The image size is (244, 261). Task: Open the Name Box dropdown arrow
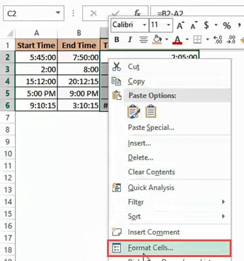click(x=58, y=12)
